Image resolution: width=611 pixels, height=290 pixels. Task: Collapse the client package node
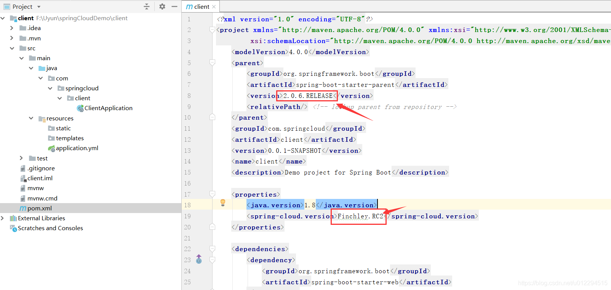pos(60,98)
